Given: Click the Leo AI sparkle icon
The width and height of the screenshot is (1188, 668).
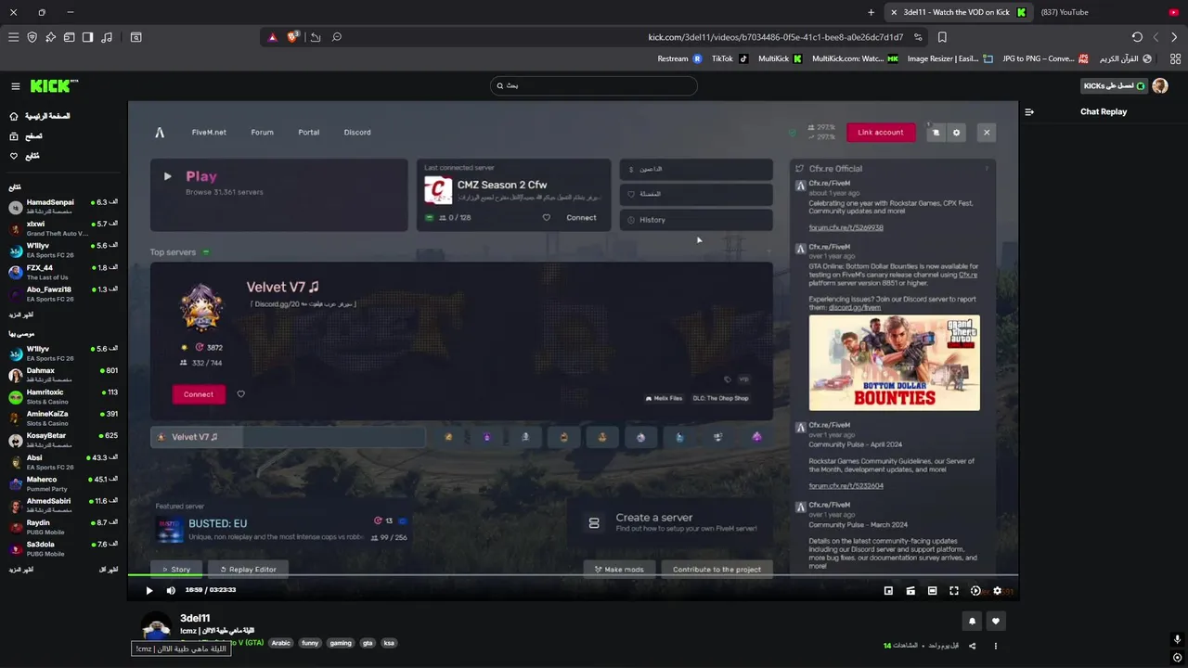Looking at the screenshot, I should coord(50,37).
